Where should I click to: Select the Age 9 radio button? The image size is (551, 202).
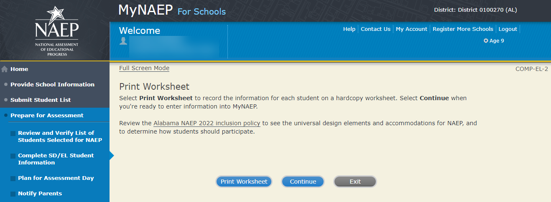pos(486,41)
